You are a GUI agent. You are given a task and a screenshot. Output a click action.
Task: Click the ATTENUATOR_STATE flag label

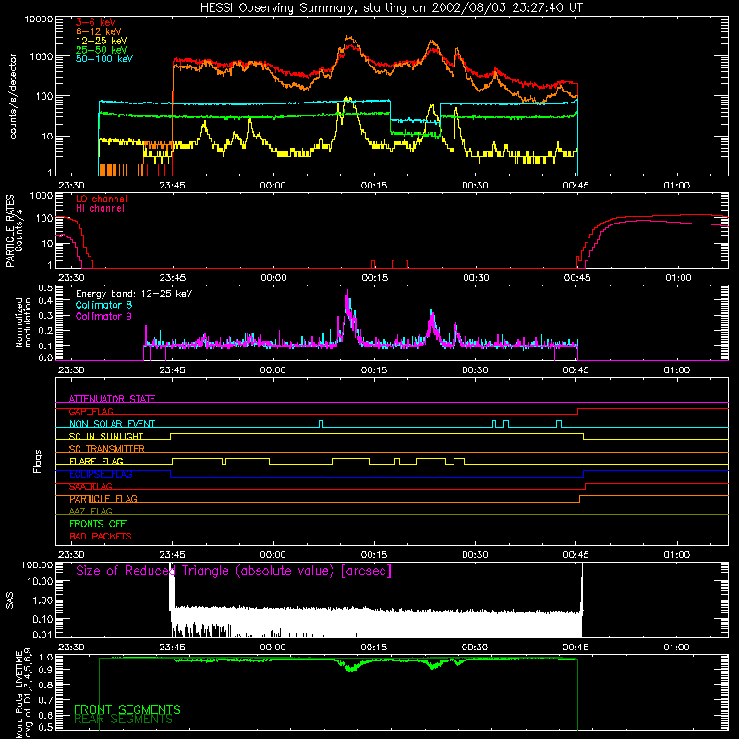pyautogui.click(x=112, y=399)
